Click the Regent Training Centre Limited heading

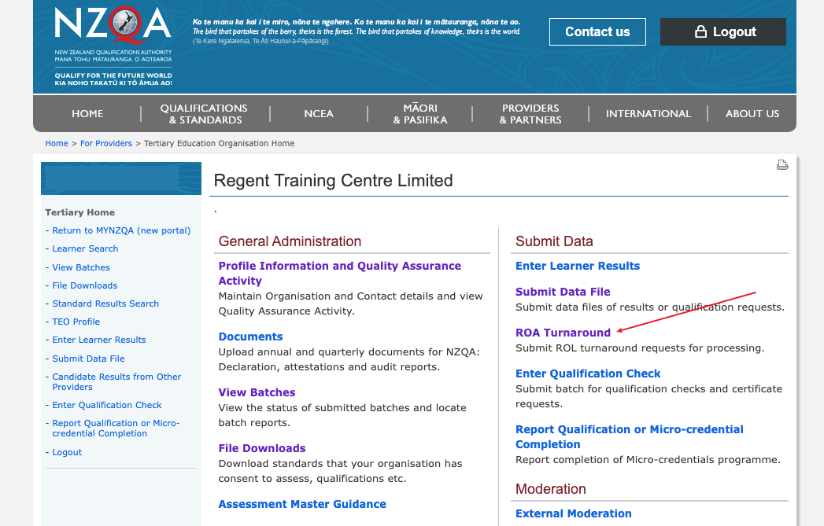click(x=333, y=181)
